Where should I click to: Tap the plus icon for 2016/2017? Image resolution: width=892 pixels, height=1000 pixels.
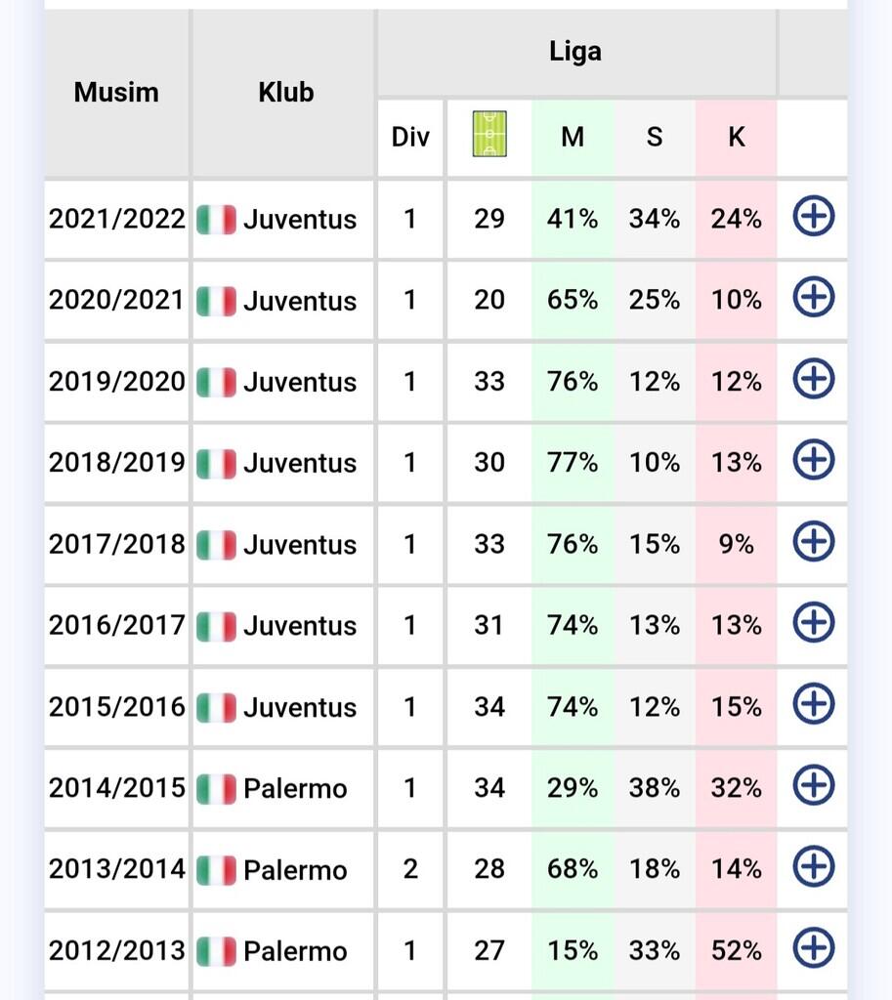(813, 623)
